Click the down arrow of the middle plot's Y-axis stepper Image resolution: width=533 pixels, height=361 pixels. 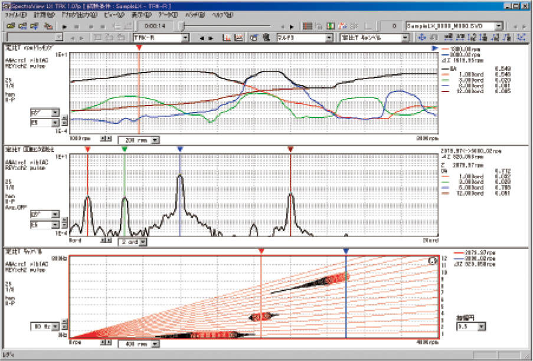point(64,225)
